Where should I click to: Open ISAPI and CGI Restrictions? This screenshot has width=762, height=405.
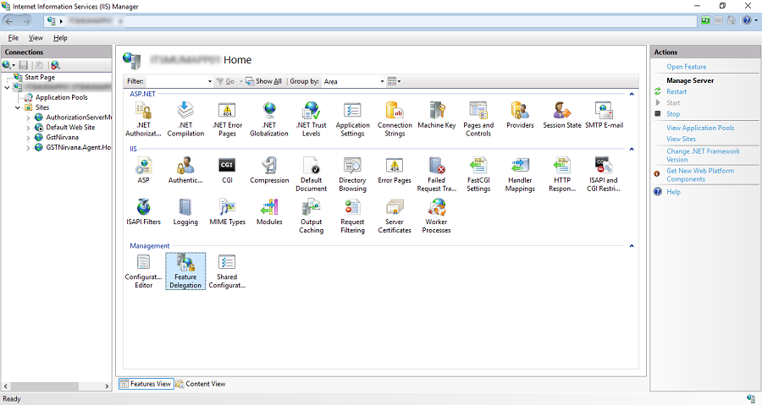[604, 174]
